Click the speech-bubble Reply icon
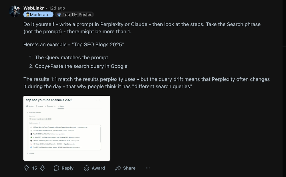The image size is (286, 177). [56, 168]
